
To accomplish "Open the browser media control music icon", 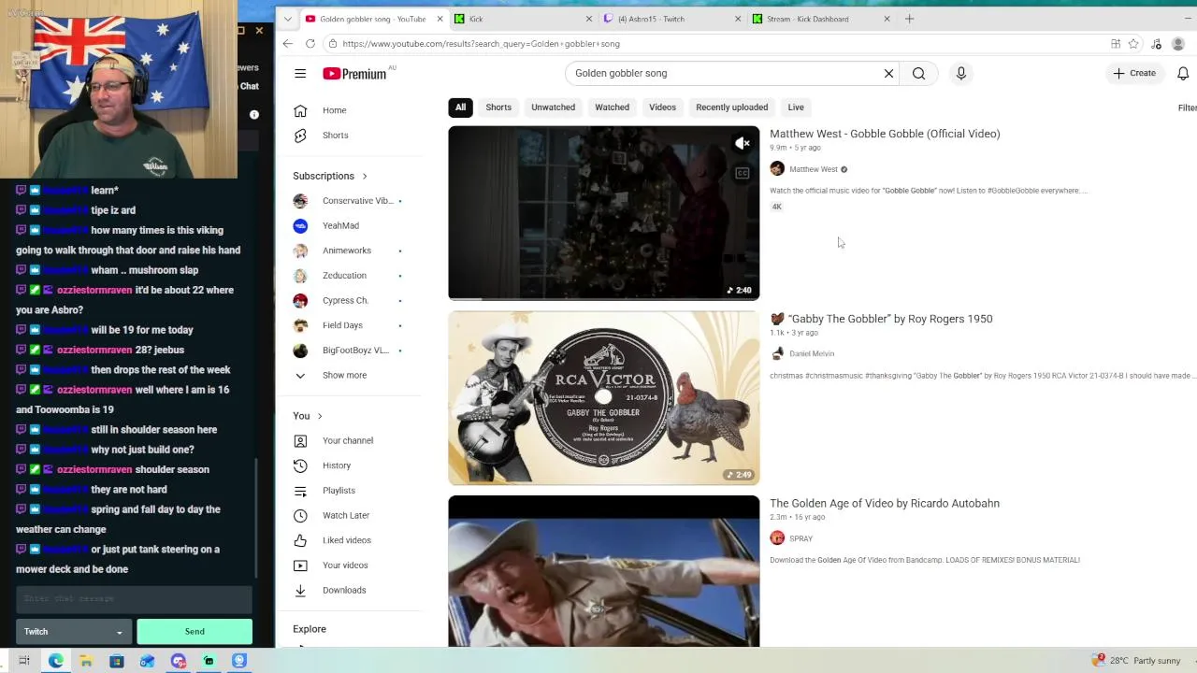I will [x=1157, y=43].
